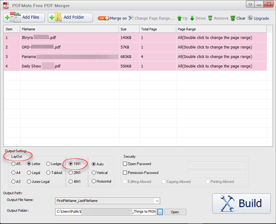
Task: Select the Daily Show pdf row
Action: [135, 66]
